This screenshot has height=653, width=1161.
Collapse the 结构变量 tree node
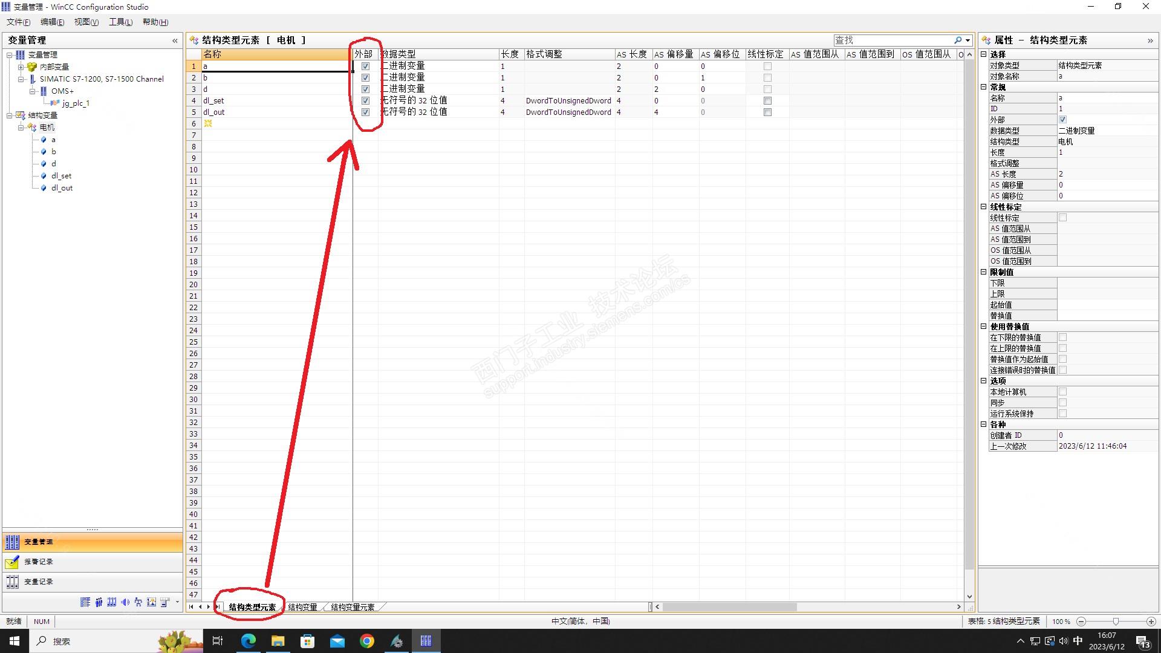click(x=10, y=115)
